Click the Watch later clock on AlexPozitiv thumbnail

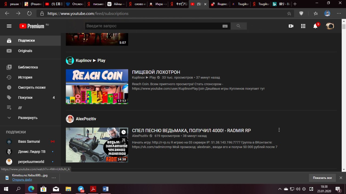tap(124, 132)
